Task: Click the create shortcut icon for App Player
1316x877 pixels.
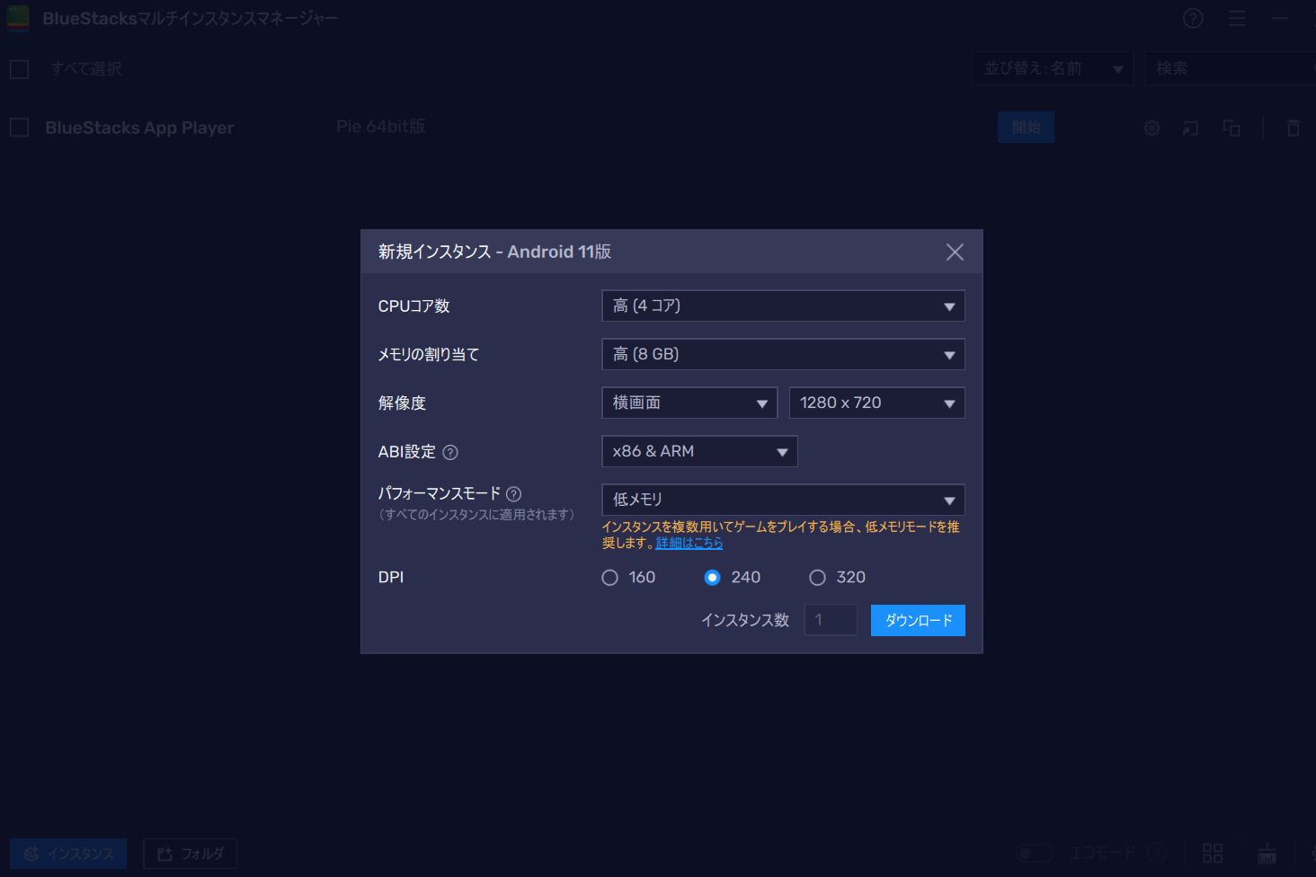Action: 1190,128
